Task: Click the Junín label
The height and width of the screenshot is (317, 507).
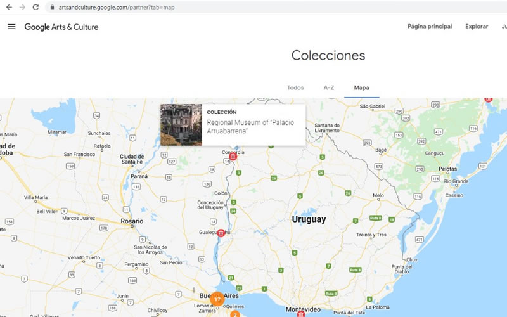Action: point(122,296)
